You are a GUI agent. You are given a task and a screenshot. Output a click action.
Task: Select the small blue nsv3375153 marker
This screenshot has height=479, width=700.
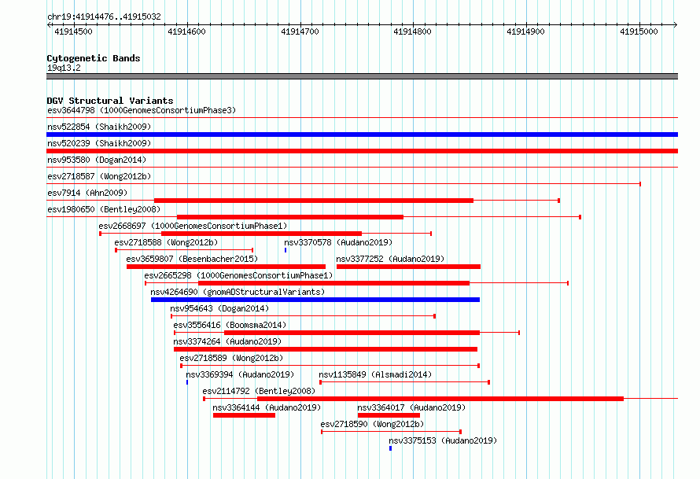[391, 448]
